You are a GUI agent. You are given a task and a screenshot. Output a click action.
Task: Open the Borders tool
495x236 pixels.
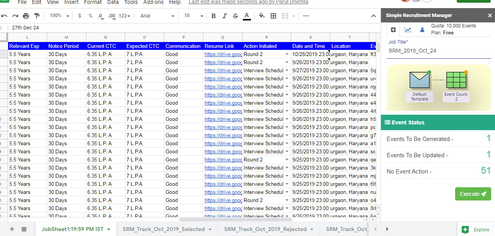(x=273, y=16)
